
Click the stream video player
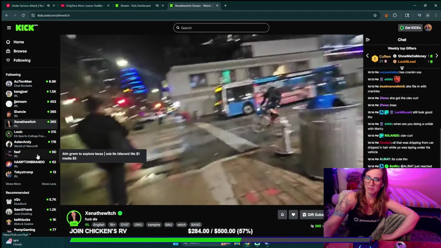coord(212,120)
